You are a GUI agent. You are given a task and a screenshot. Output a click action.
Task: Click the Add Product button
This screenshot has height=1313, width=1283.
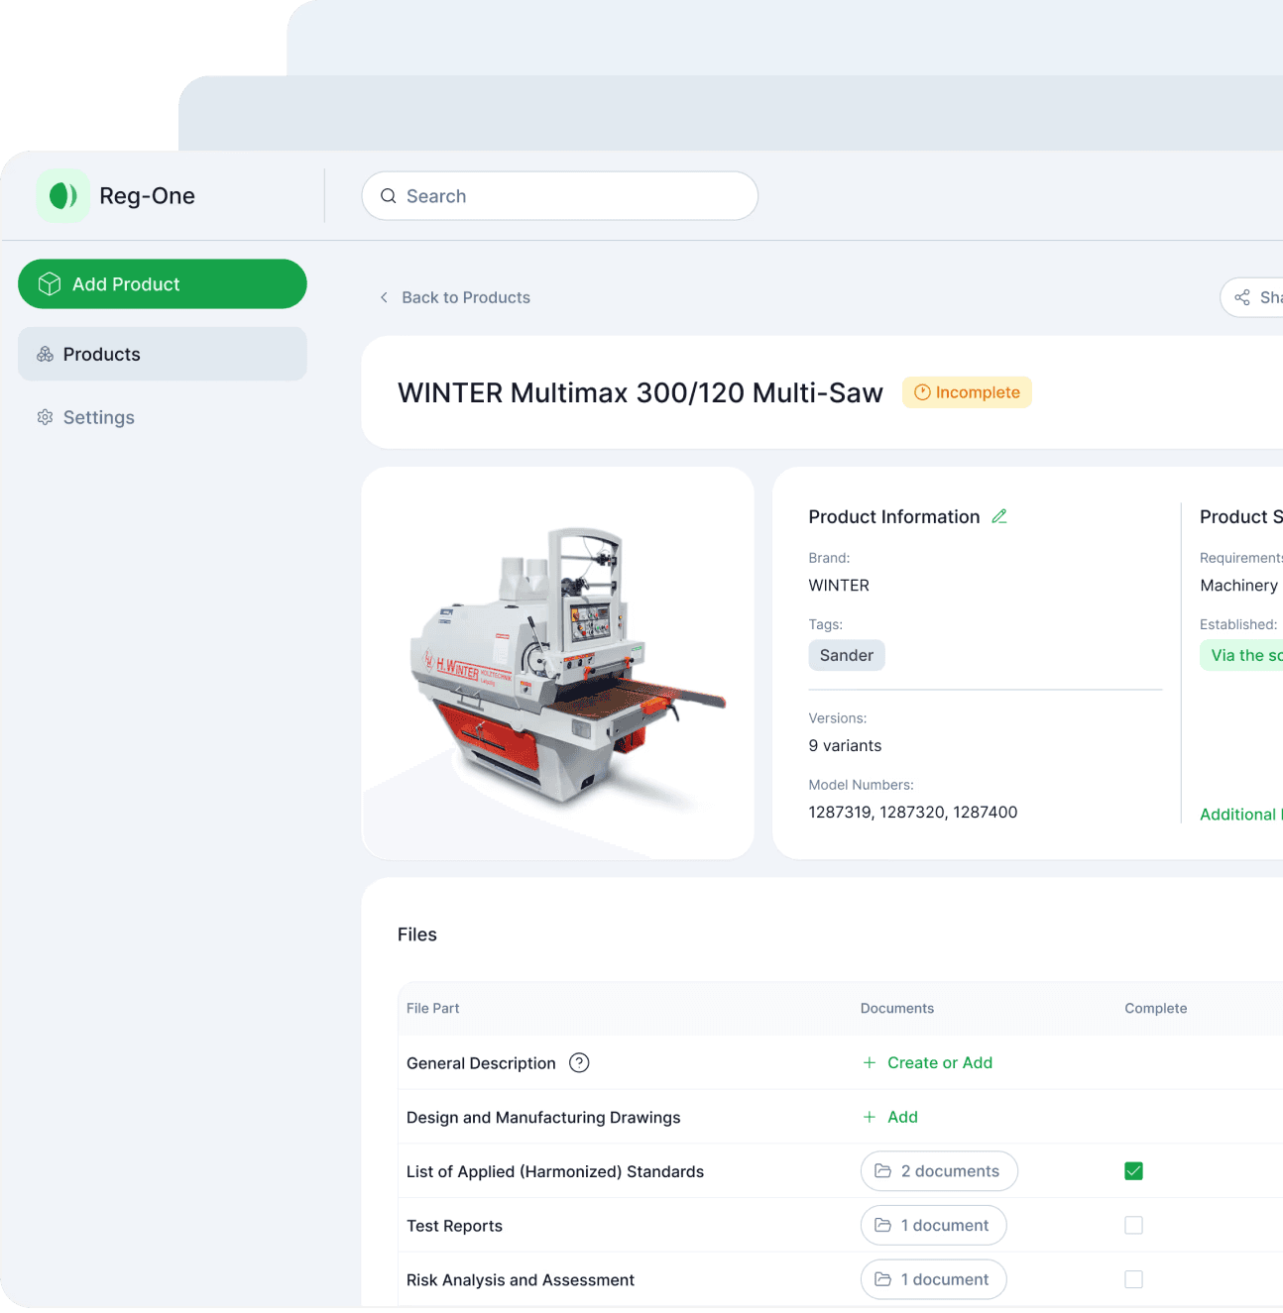(163, 284)
